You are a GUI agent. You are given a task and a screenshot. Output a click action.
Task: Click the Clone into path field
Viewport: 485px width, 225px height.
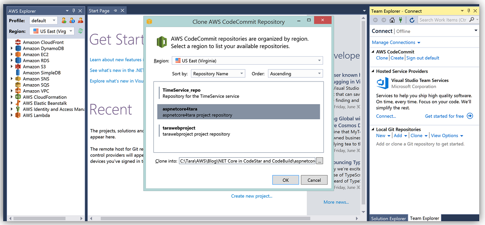click(x=247, y=161)
